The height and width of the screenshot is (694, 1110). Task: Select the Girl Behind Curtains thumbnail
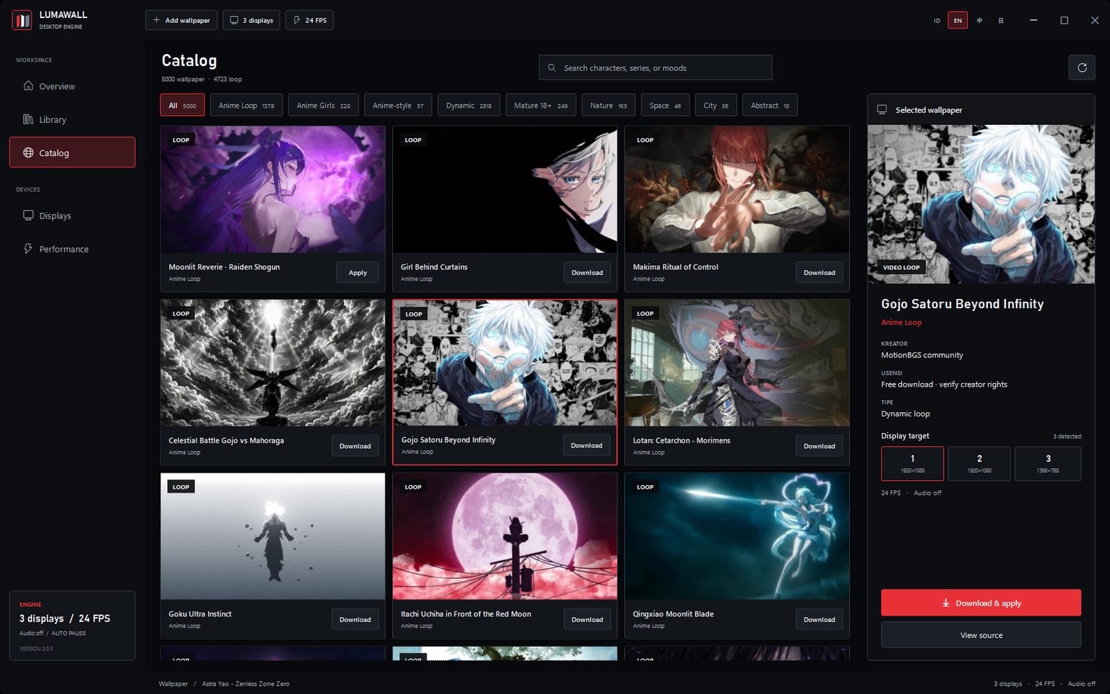pyautogui.click(x=505, y=189)
